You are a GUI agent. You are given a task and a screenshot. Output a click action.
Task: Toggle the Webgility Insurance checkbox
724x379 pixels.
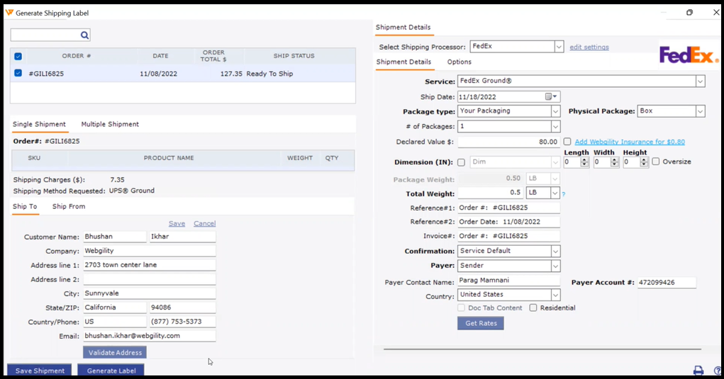[x=567, y=142]
